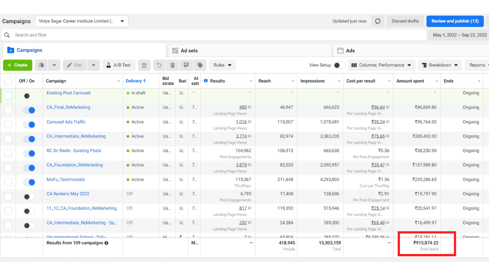The width and height of the screenshot is (489, 275).
Task: Open the Carousel Ads Traffic campaign link
Action: click(x=66, y=122)
